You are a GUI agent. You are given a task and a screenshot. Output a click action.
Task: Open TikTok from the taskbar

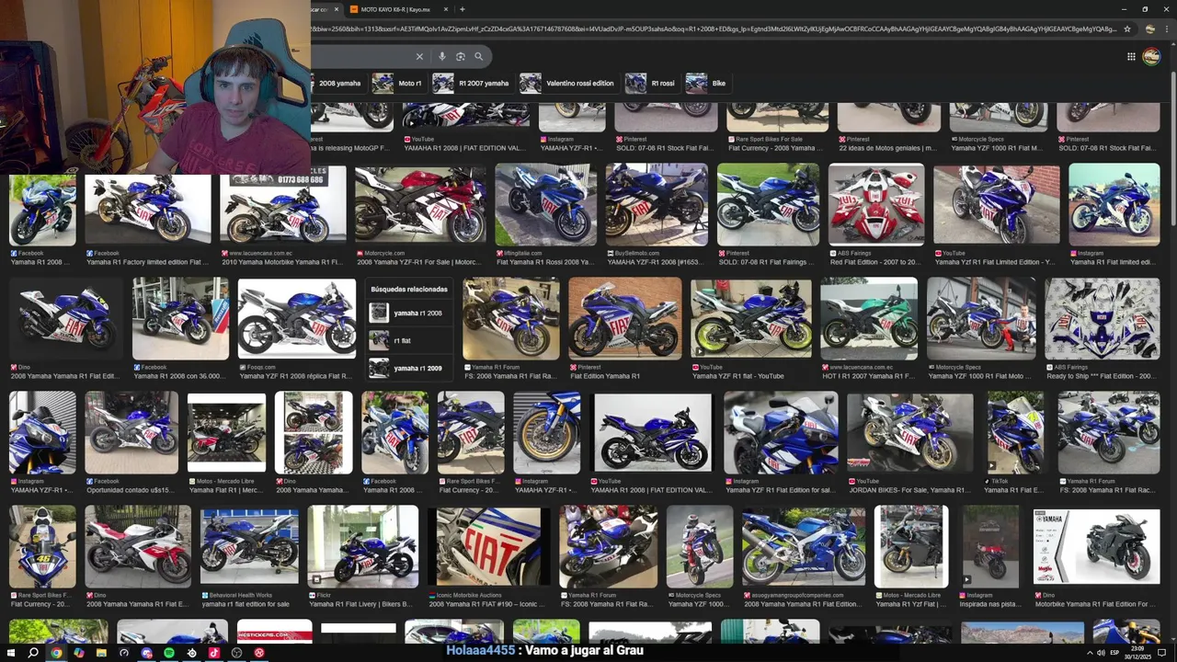[x=214, y=653]
